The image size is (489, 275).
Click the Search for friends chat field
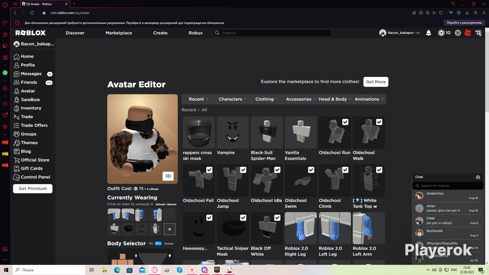coord(448,186)
